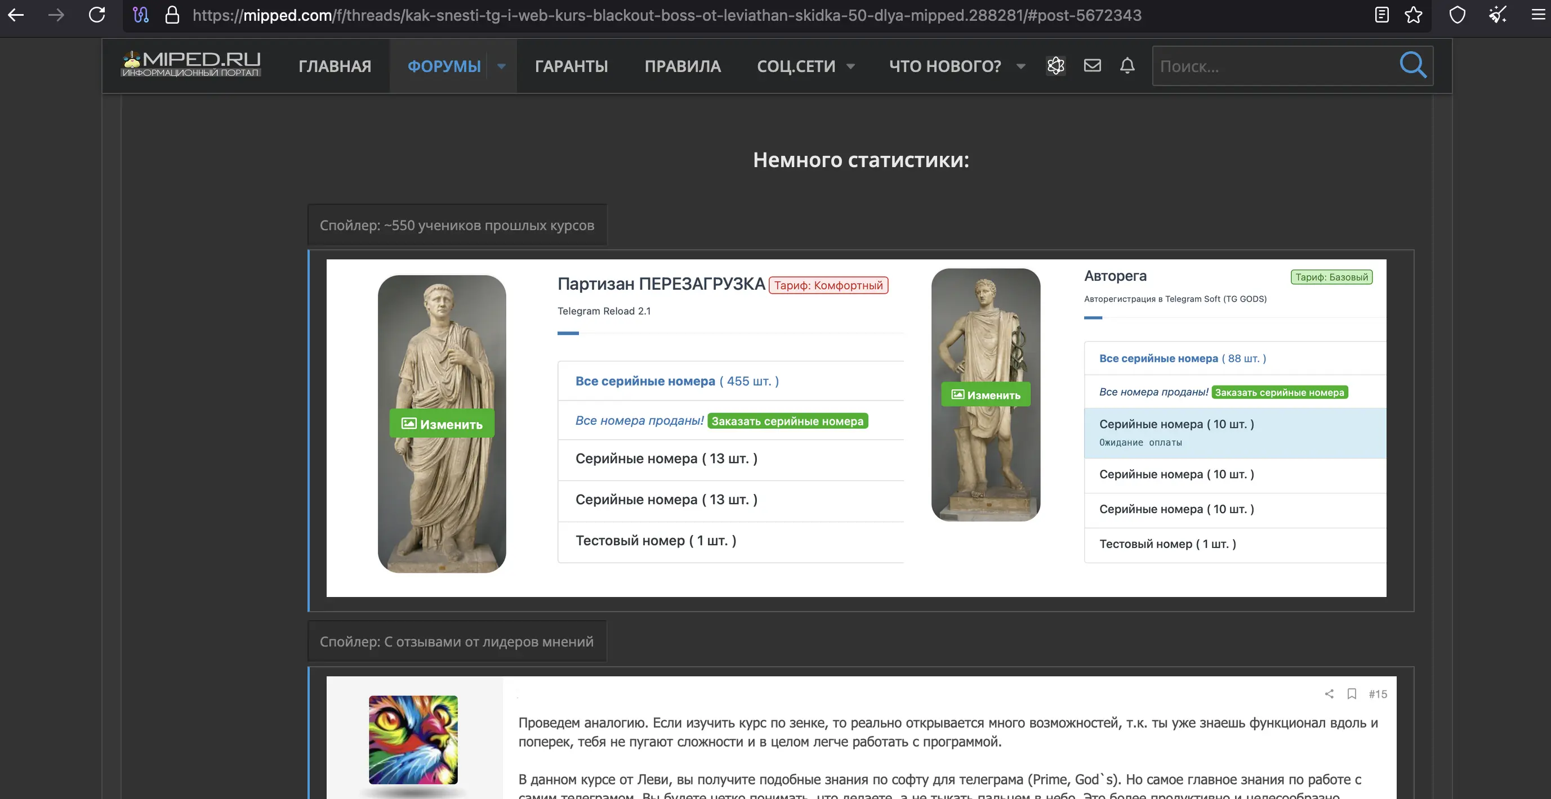The height and width of the screenshot is (799, 1551).
Task: Click share icon on post #15
Action: click(x=1329, y=694)
